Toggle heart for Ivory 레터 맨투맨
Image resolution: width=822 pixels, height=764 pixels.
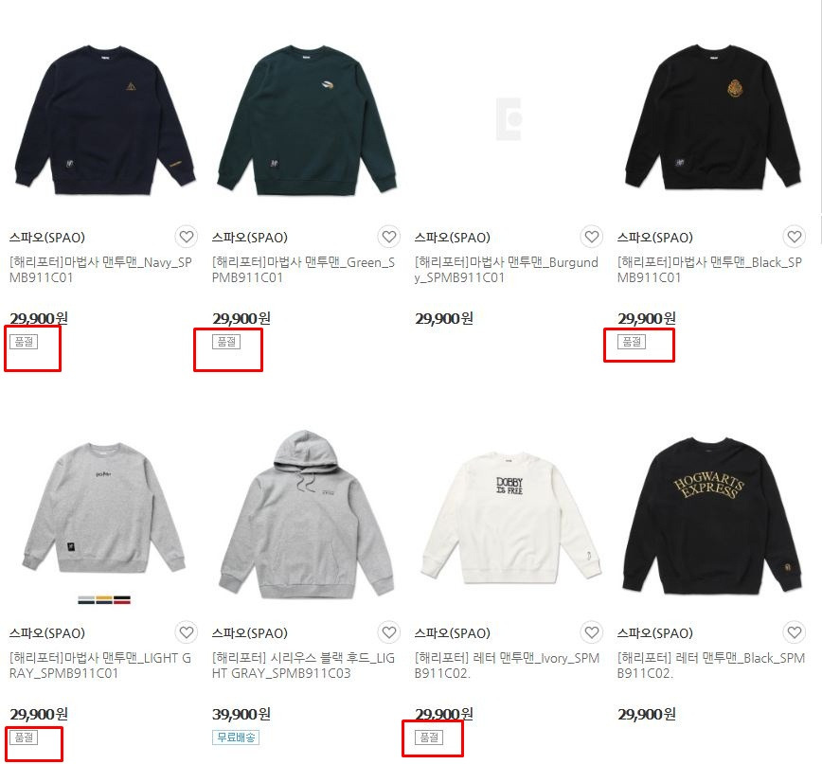coord(592,633)
